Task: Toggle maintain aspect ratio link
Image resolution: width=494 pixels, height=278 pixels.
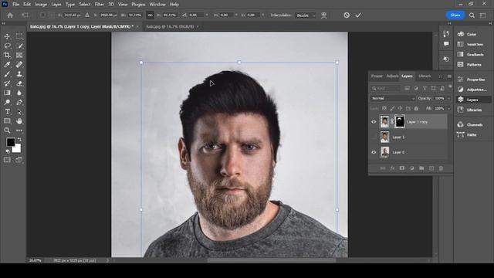Action: [x=151, y=15]
